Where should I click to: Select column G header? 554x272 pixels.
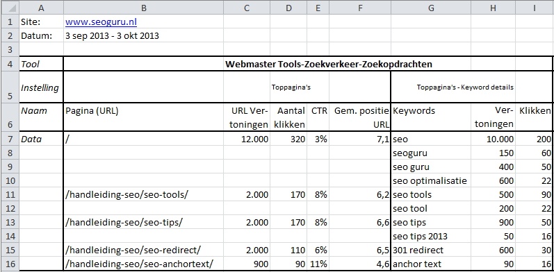point(431,8)
